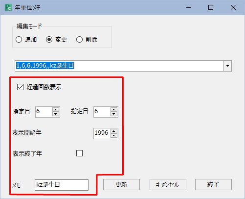Click the PC app icon in title bar
This screenshot has height=199, width=245.
tap(8, 7)
